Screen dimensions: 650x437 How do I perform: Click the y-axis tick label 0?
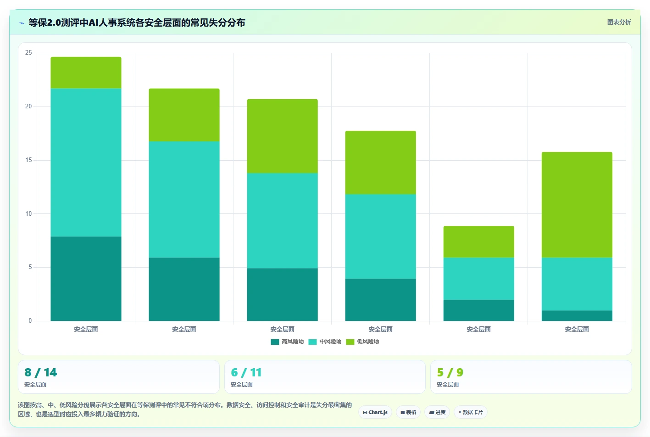[x=30, y=321]
